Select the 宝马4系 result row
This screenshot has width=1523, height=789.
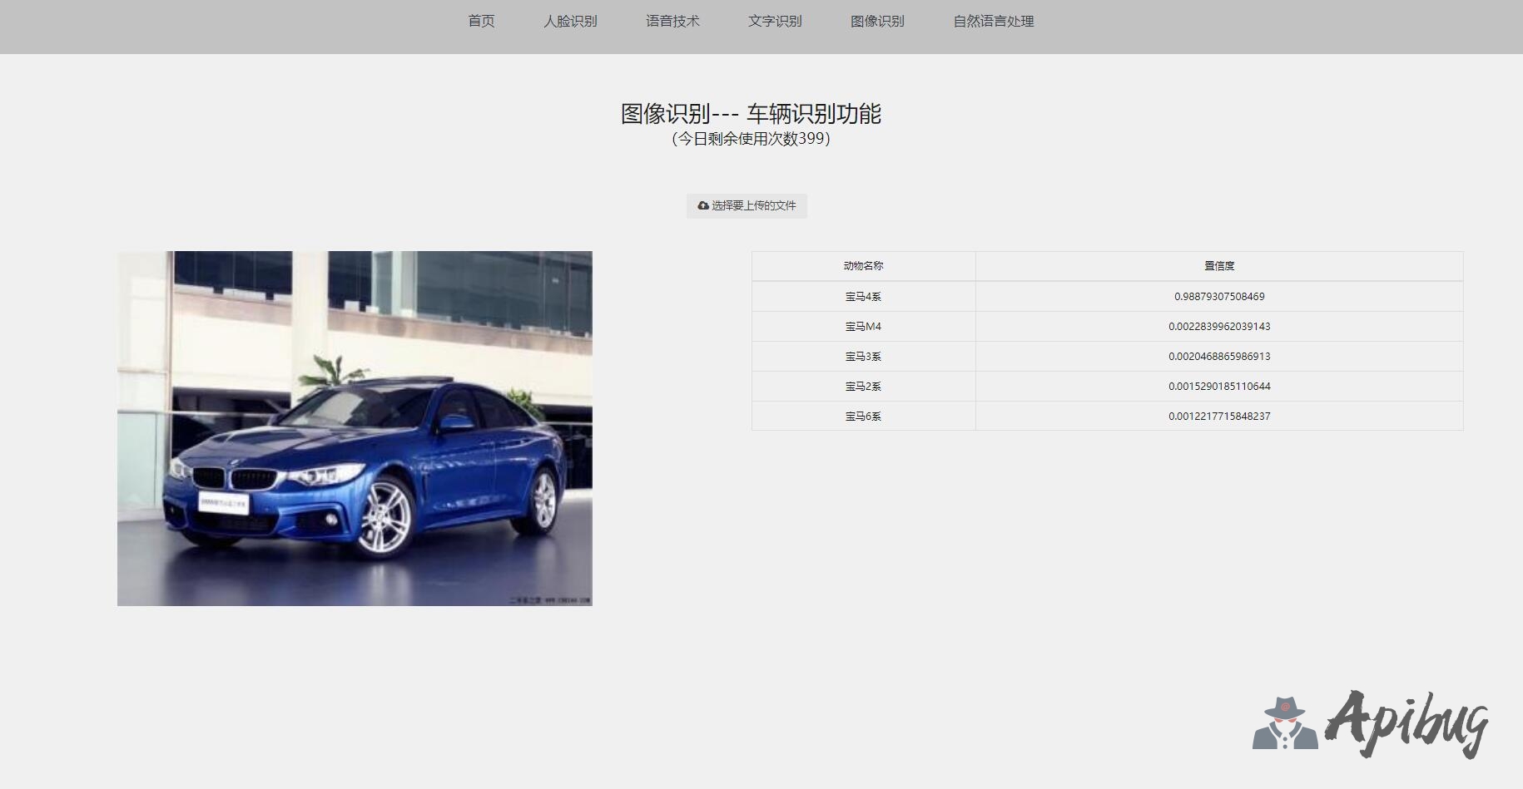863,297
